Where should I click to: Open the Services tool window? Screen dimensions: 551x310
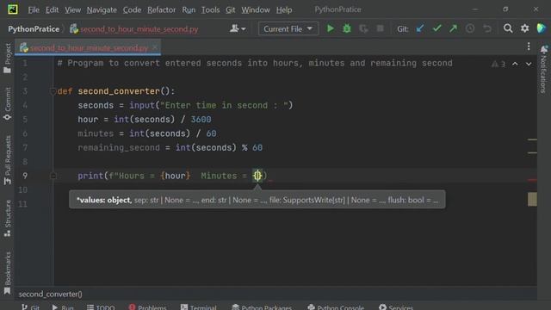coord(396,307)
